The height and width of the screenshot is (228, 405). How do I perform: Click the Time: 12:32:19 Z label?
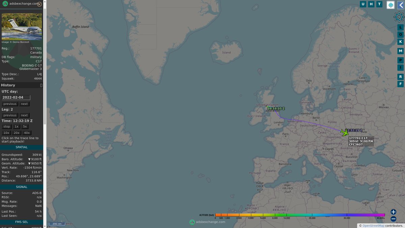coord(17,121)
